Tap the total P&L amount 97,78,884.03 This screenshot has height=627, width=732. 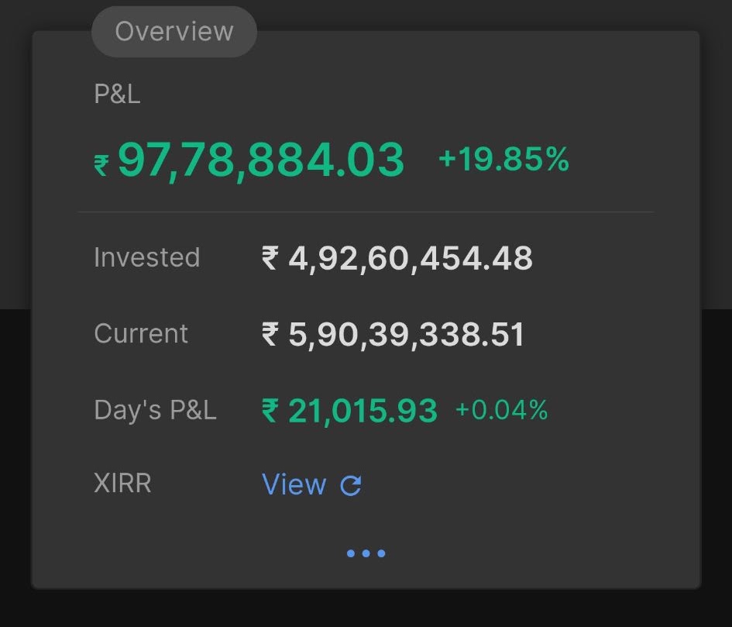261,160
